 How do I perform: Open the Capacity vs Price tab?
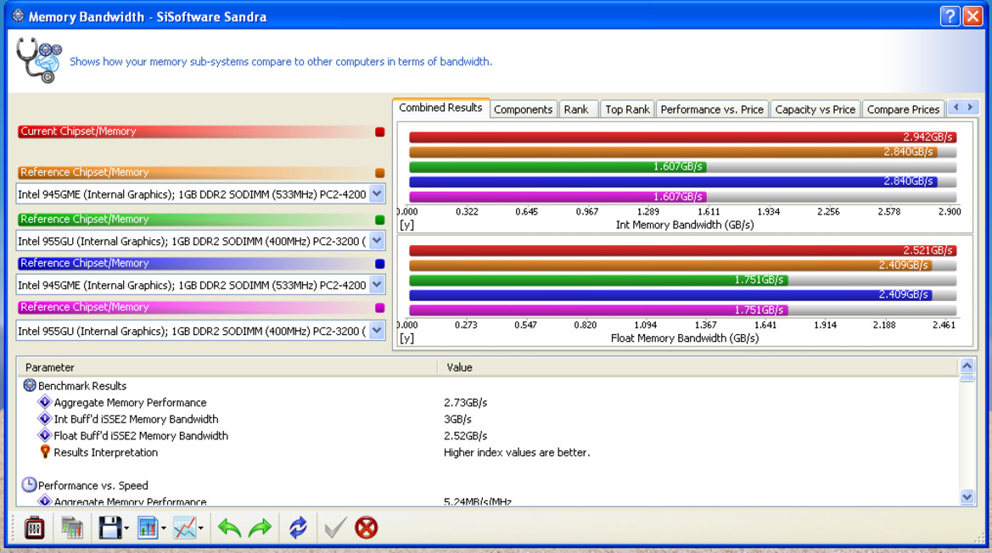tap(815, 109)
